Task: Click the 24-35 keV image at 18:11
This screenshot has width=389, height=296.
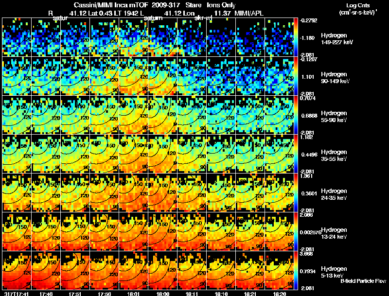Action: pos(192,193)
